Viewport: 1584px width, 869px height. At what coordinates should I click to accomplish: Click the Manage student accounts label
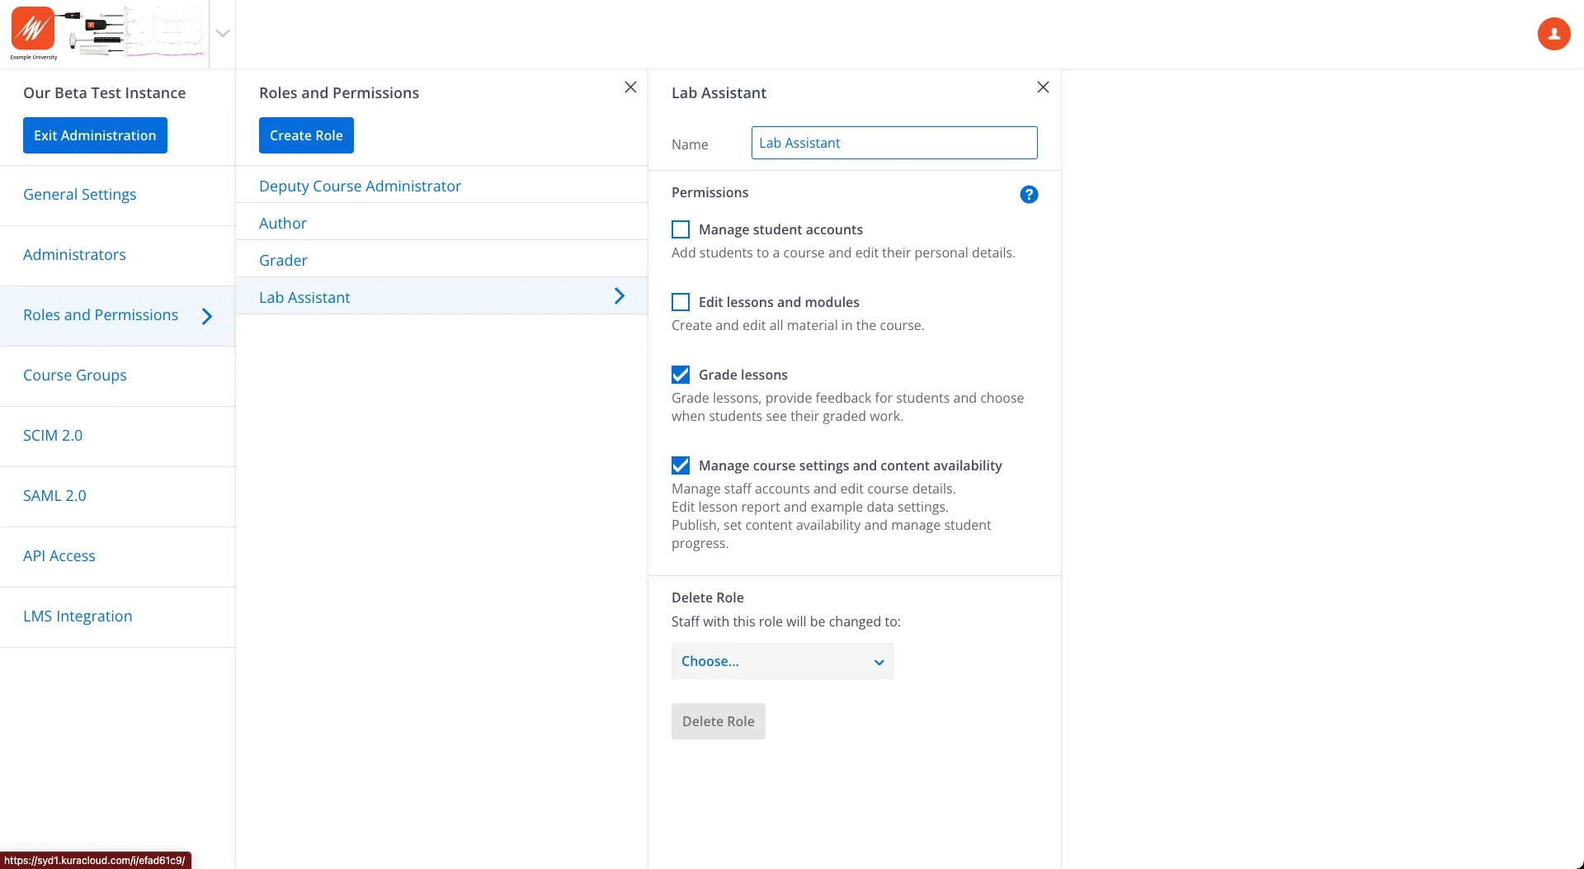(780, 229)
